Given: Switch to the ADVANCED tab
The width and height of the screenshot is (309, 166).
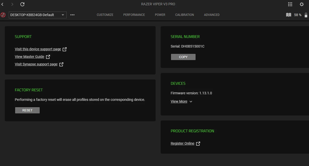Looking at the screenshot, I should 212,15.
